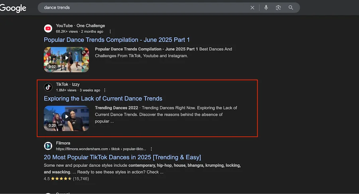Play the 9:02 YouTube video thumbnail
The image size is (359, 194).
(66, 59)
